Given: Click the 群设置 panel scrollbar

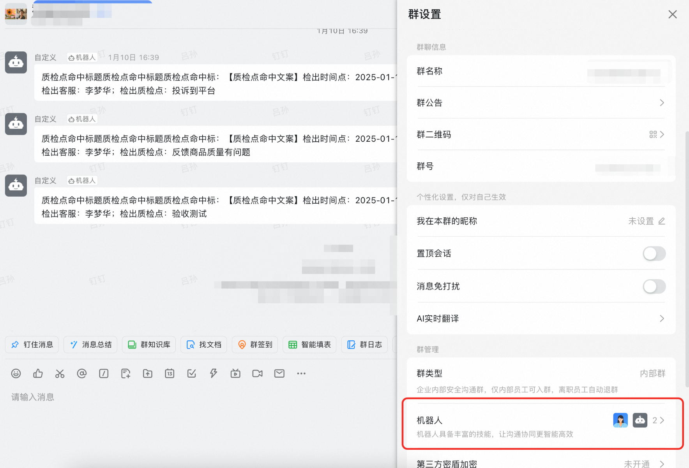Looking at the screenshot, I should (x=687, y=259).
